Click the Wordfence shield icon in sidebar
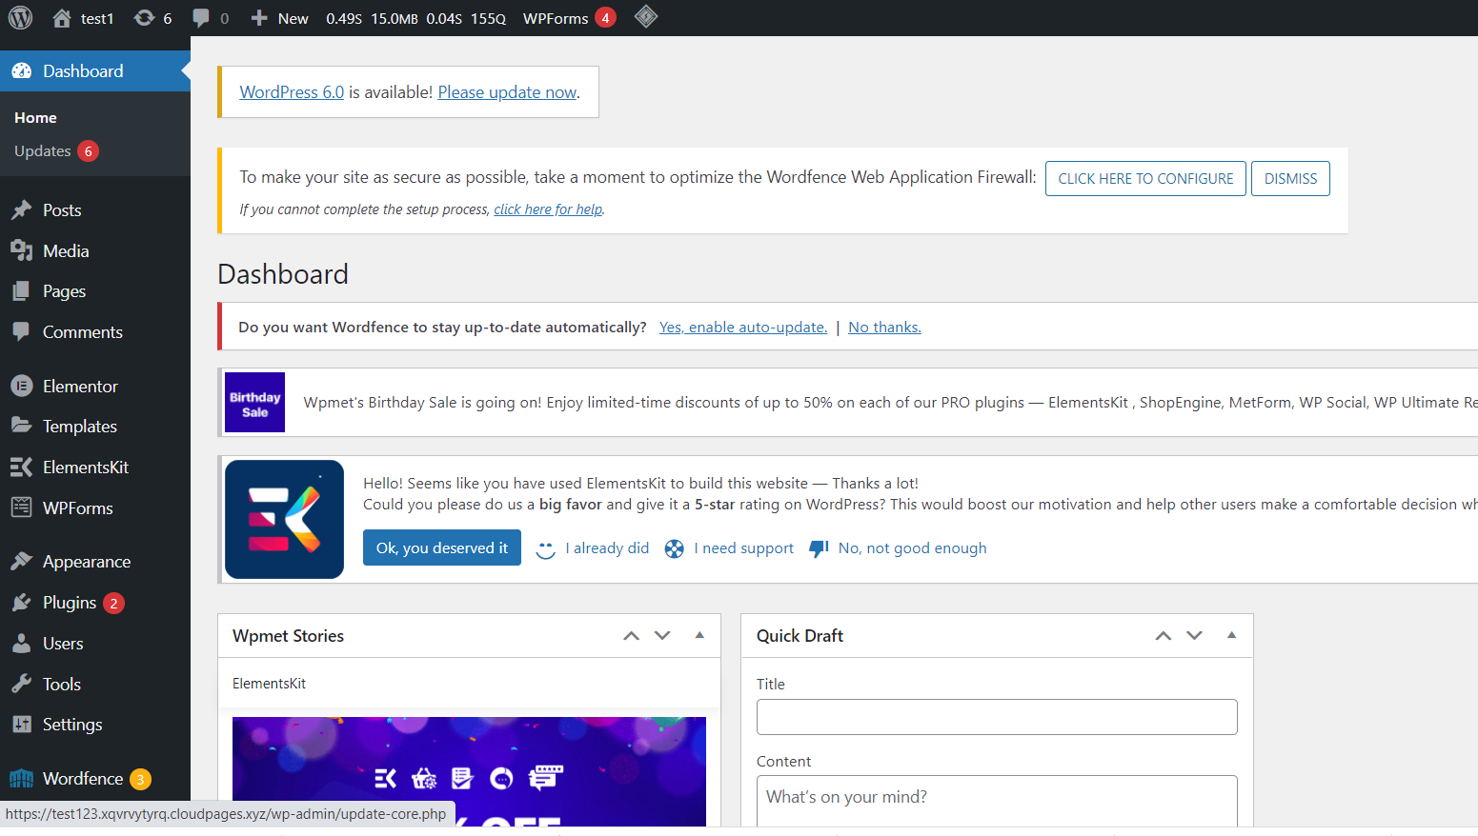 22,779
